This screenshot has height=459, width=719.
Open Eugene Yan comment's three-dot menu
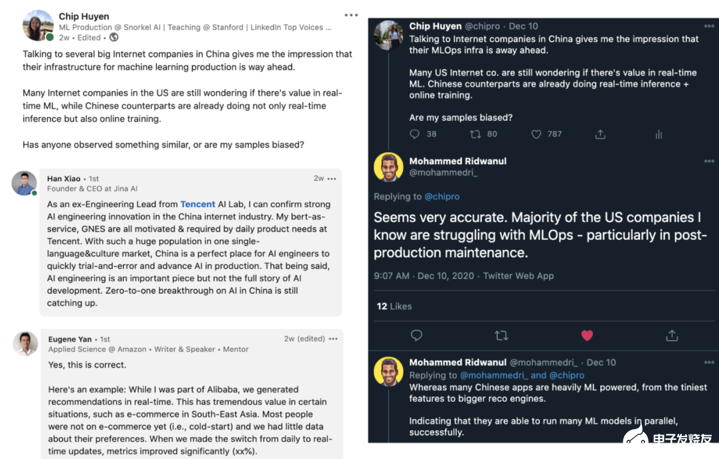[333, 339]
